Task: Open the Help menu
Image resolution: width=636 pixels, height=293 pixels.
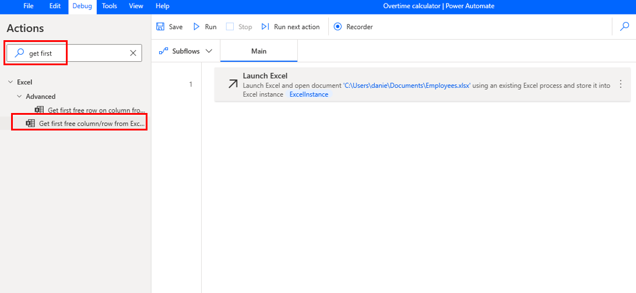Action: point(163,6)
